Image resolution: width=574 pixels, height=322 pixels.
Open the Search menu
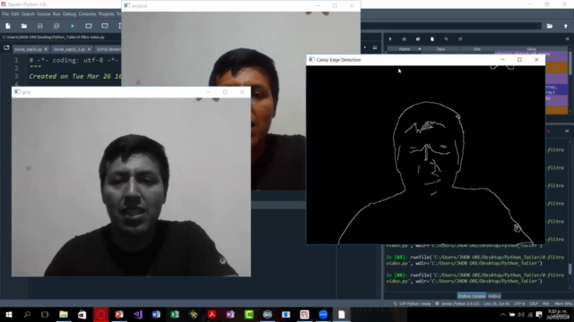(28, 14)
